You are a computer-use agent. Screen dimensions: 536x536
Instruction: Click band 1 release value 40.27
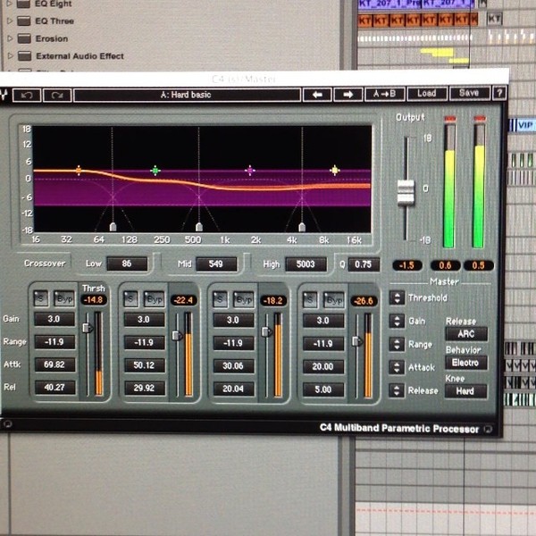54,388
